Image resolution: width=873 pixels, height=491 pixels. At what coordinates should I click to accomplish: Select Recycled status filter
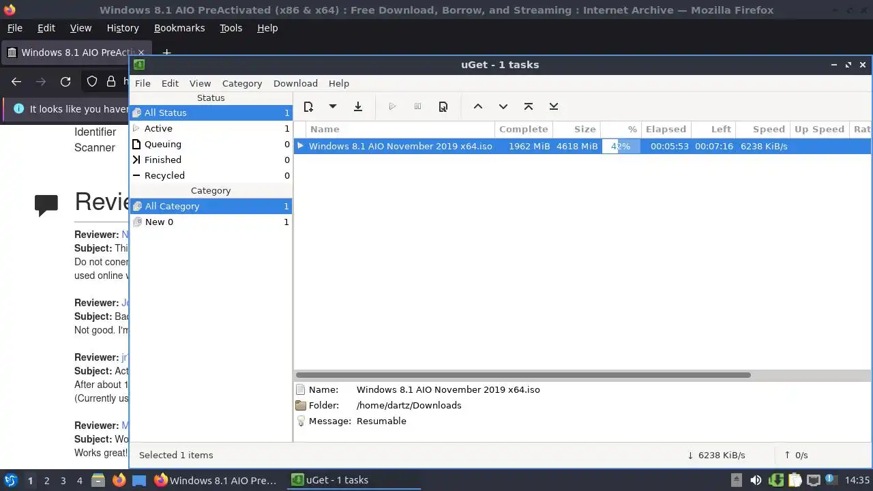coord(211,175)
